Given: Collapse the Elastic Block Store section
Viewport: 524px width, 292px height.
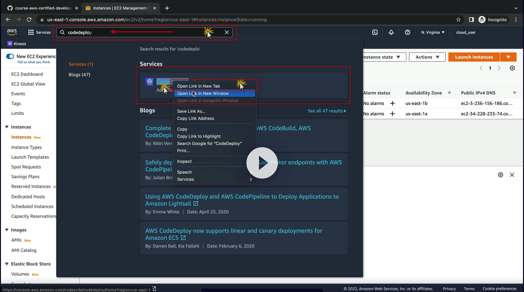Looking at the screenshot, I should pos(7,264).
